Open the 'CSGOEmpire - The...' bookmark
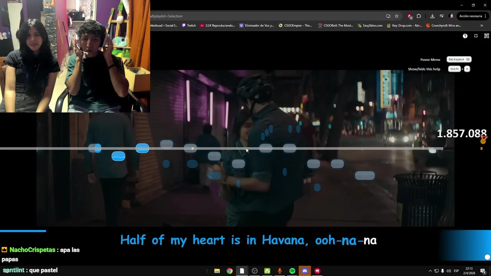The width and height of the screenshot is (491, 276). click(x=295, y=26)
